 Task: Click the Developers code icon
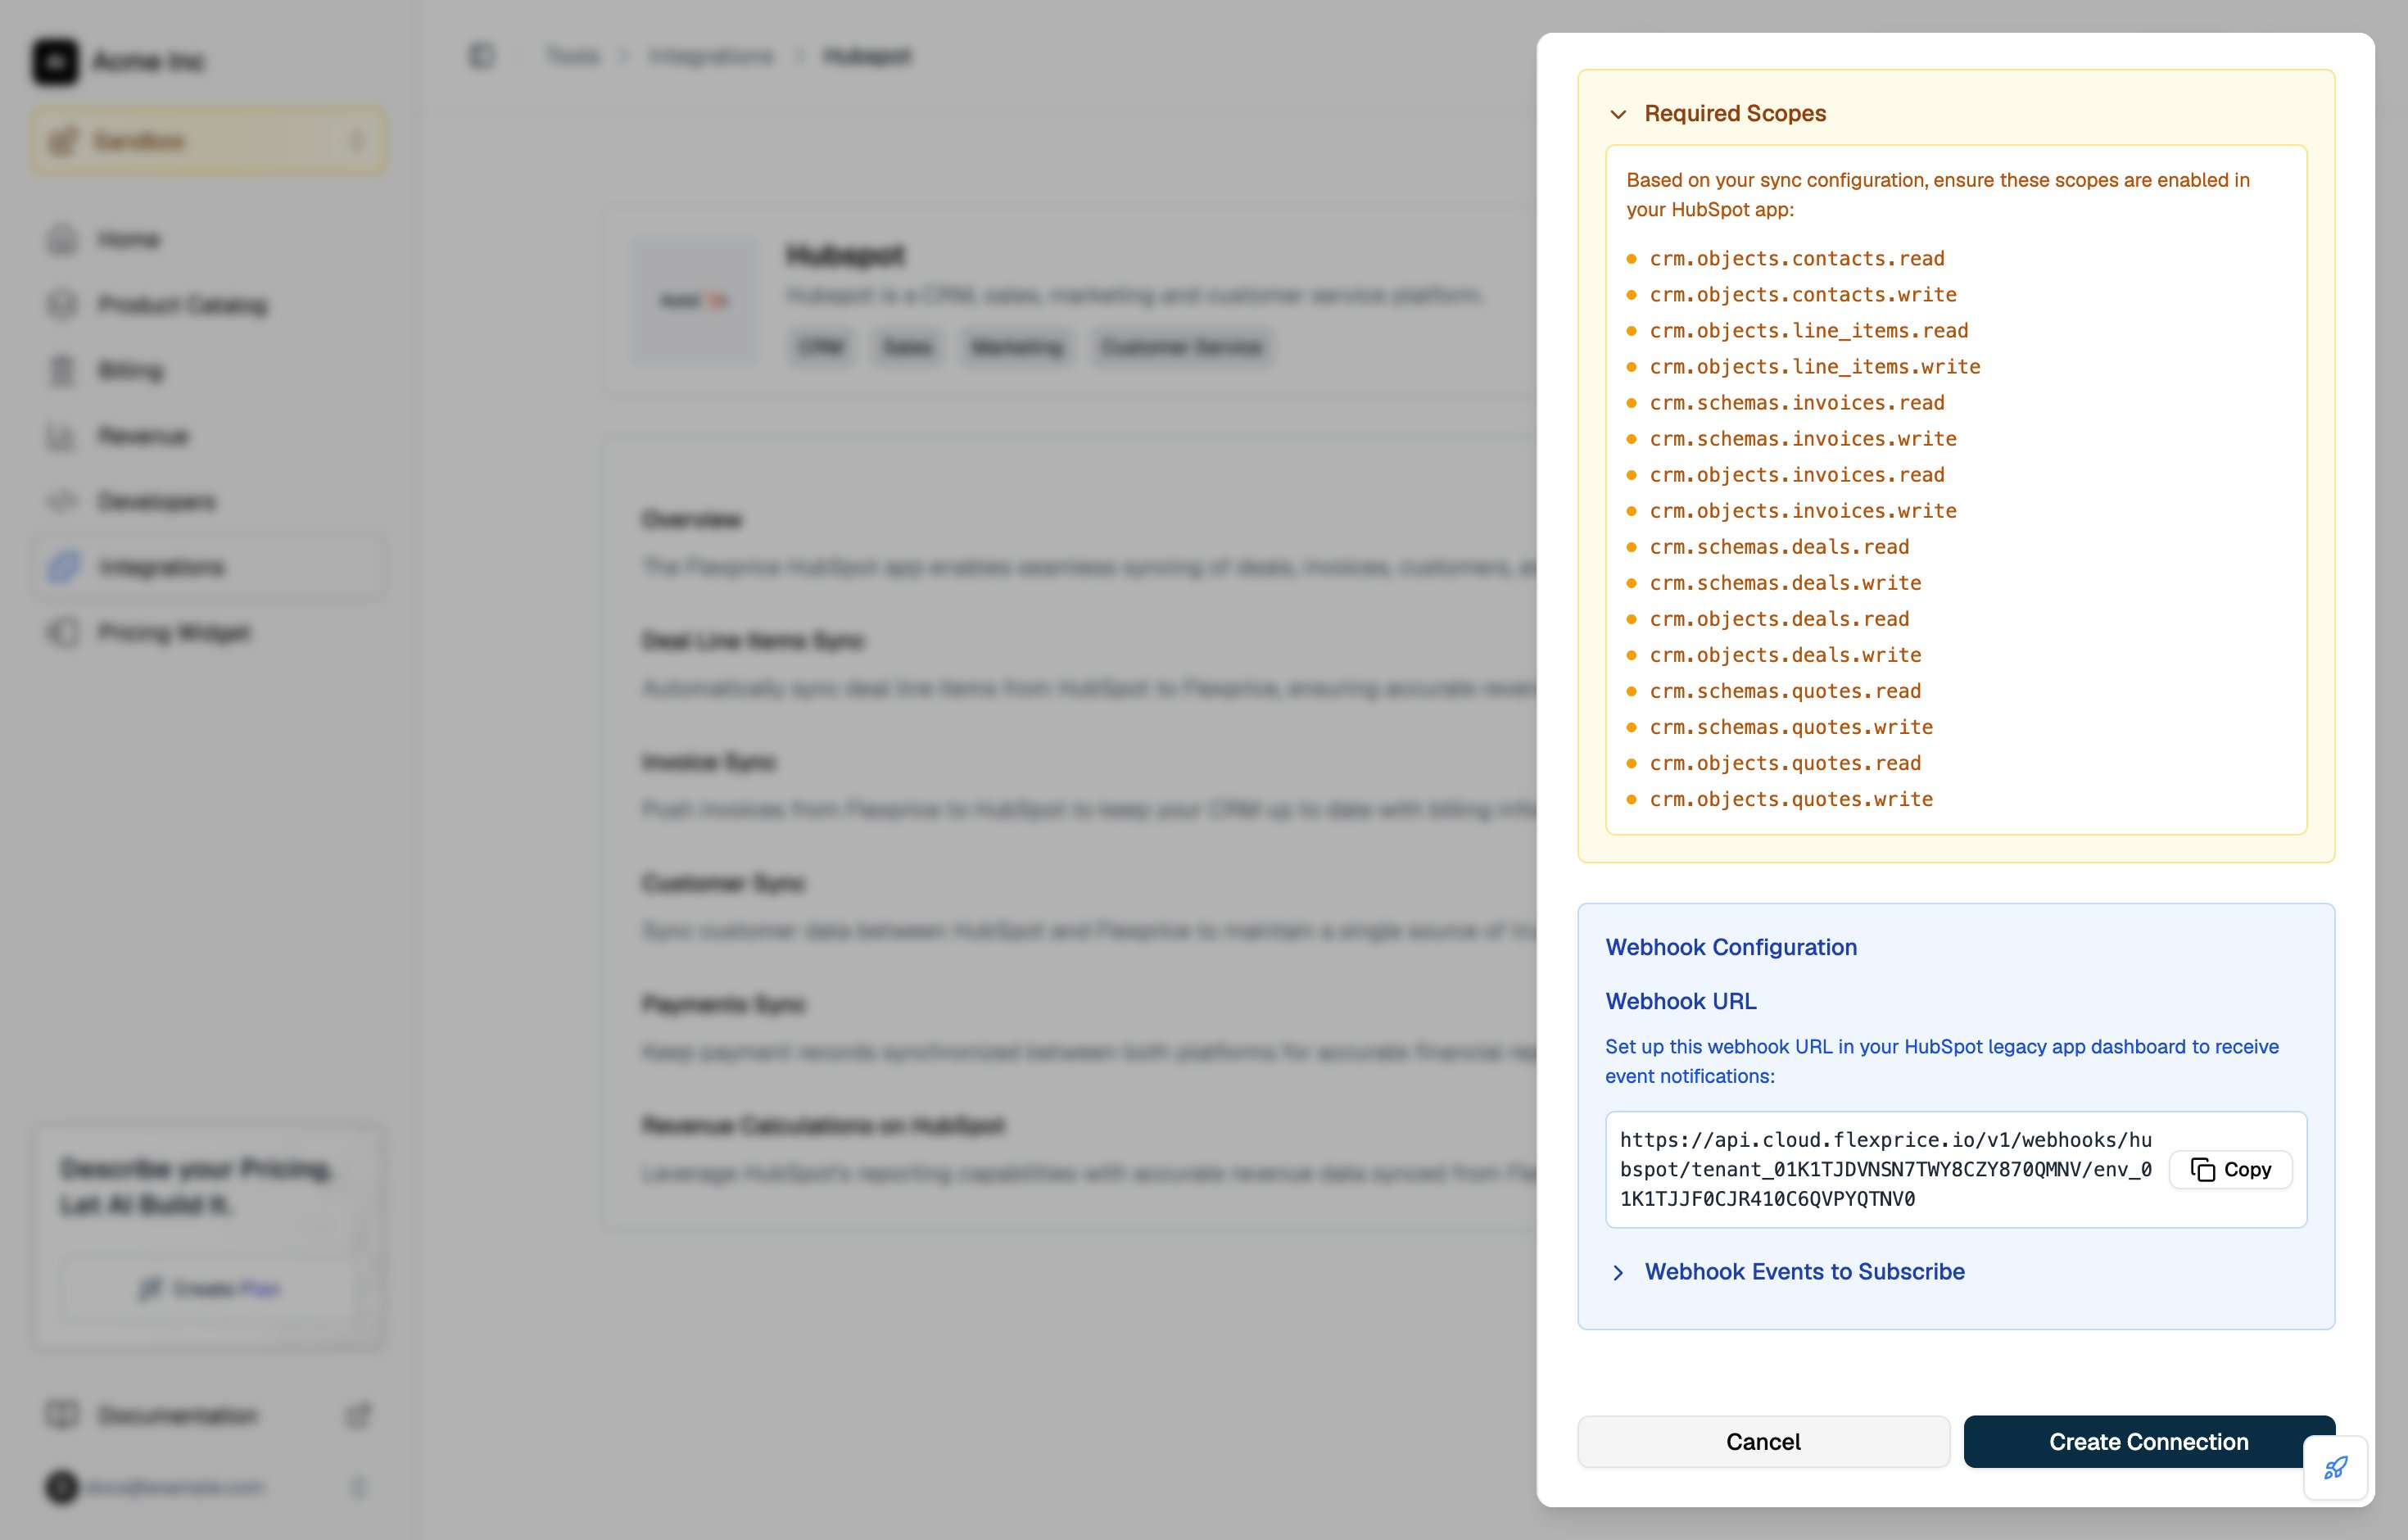(62, 501)
